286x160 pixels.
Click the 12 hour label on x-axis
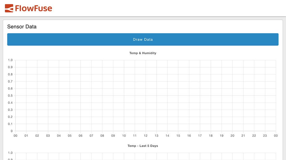pyautogui.click(x=146, y=136)
